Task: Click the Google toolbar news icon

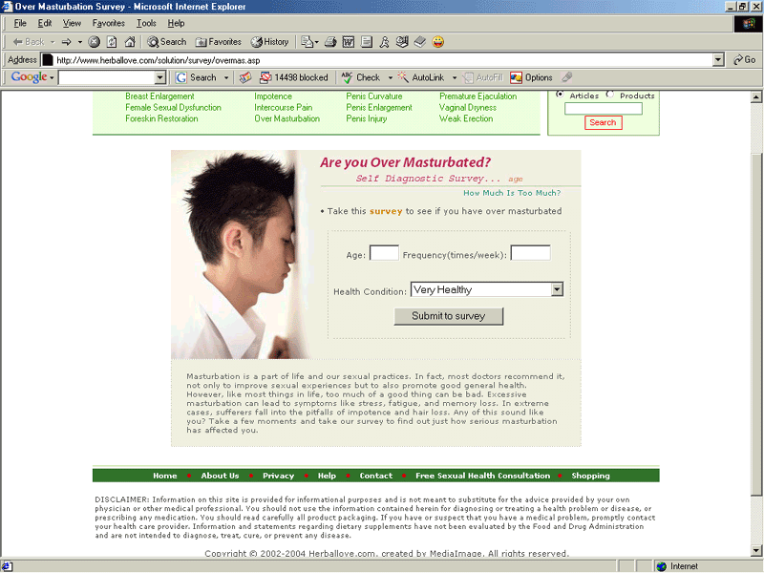Action: 245,77
